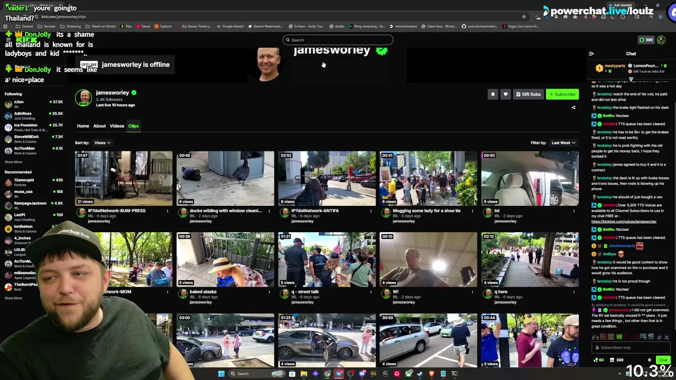Open the Sort by Views dropdown
This screenshot has width=676, height=380.
tap(102, 142)
